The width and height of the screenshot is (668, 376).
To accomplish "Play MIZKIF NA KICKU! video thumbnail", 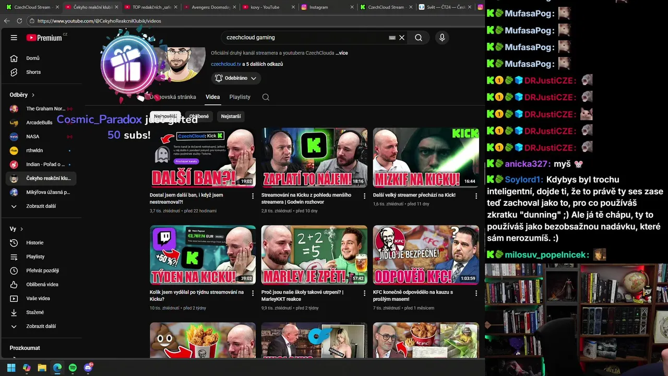I will coord(426,158).
